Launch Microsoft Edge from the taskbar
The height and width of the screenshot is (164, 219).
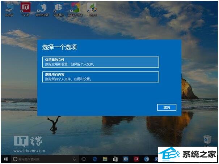(94, 159)
